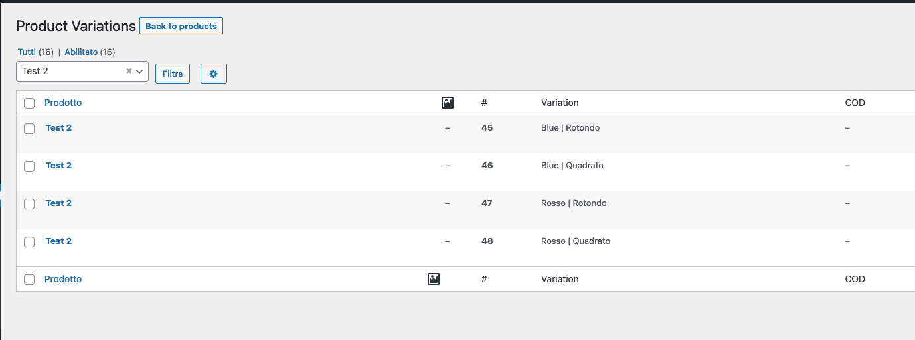Click the image column icon in table footer

[434, 279]
